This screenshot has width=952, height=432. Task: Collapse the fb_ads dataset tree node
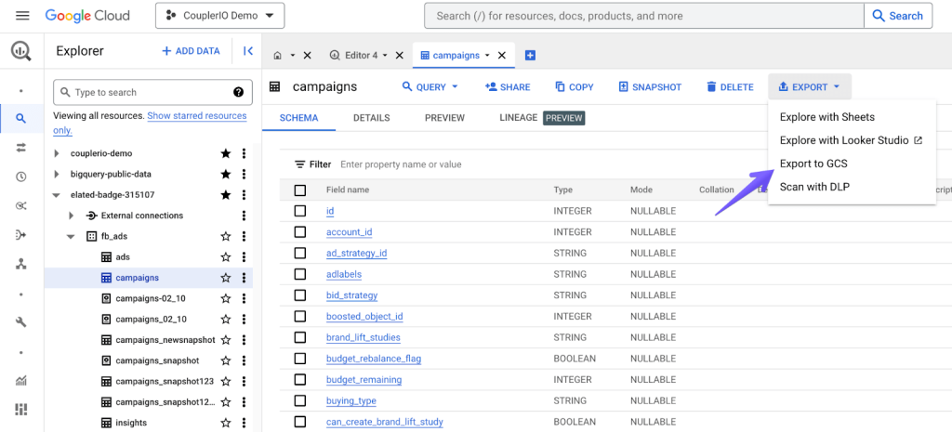tap(72, 237)
